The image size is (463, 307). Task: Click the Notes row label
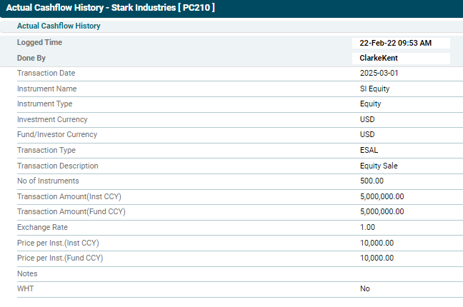point(26,273)
